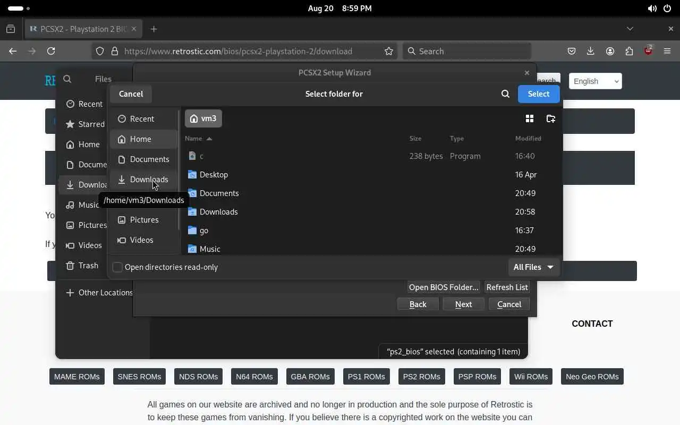Screen dimensions: 680x425
Task: Select Home in chooser sidebar
Action: [143, 139]
